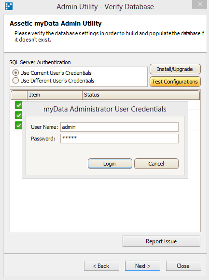Click the Item column header
The width and height of the screenshot is (209, 280).
(55, 95)
